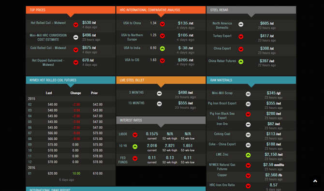
Task: Click the $530 /st price value
Action: point(89,23)
